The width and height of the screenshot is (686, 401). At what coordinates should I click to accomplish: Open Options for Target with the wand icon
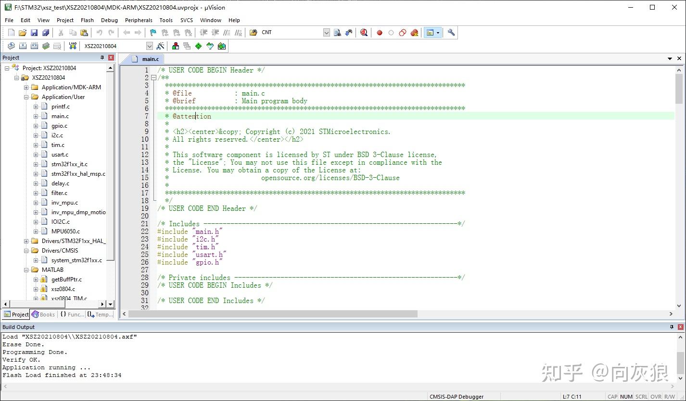[x=160, y=46]
